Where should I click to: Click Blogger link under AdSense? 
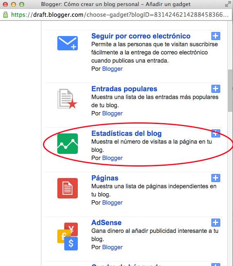click(112, 247)
